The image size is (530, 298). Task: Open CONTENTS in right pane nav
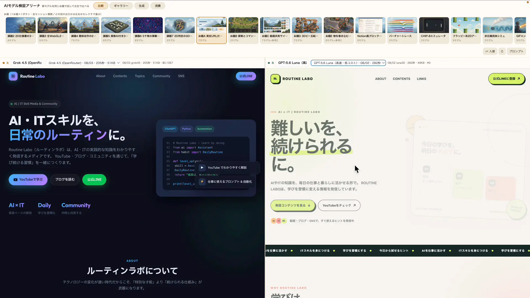[x=401, y=79]
